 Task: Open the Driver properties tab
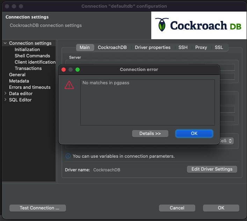coord(152,48)
